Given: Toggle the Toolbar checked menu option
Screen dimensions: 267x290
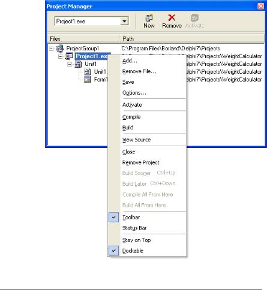Looking at the screenshot, I should [x=147, y=217].
